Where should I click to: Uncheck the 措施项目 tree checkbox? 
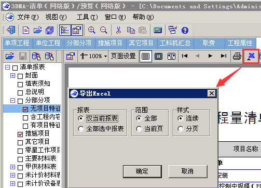pos(20,135)
